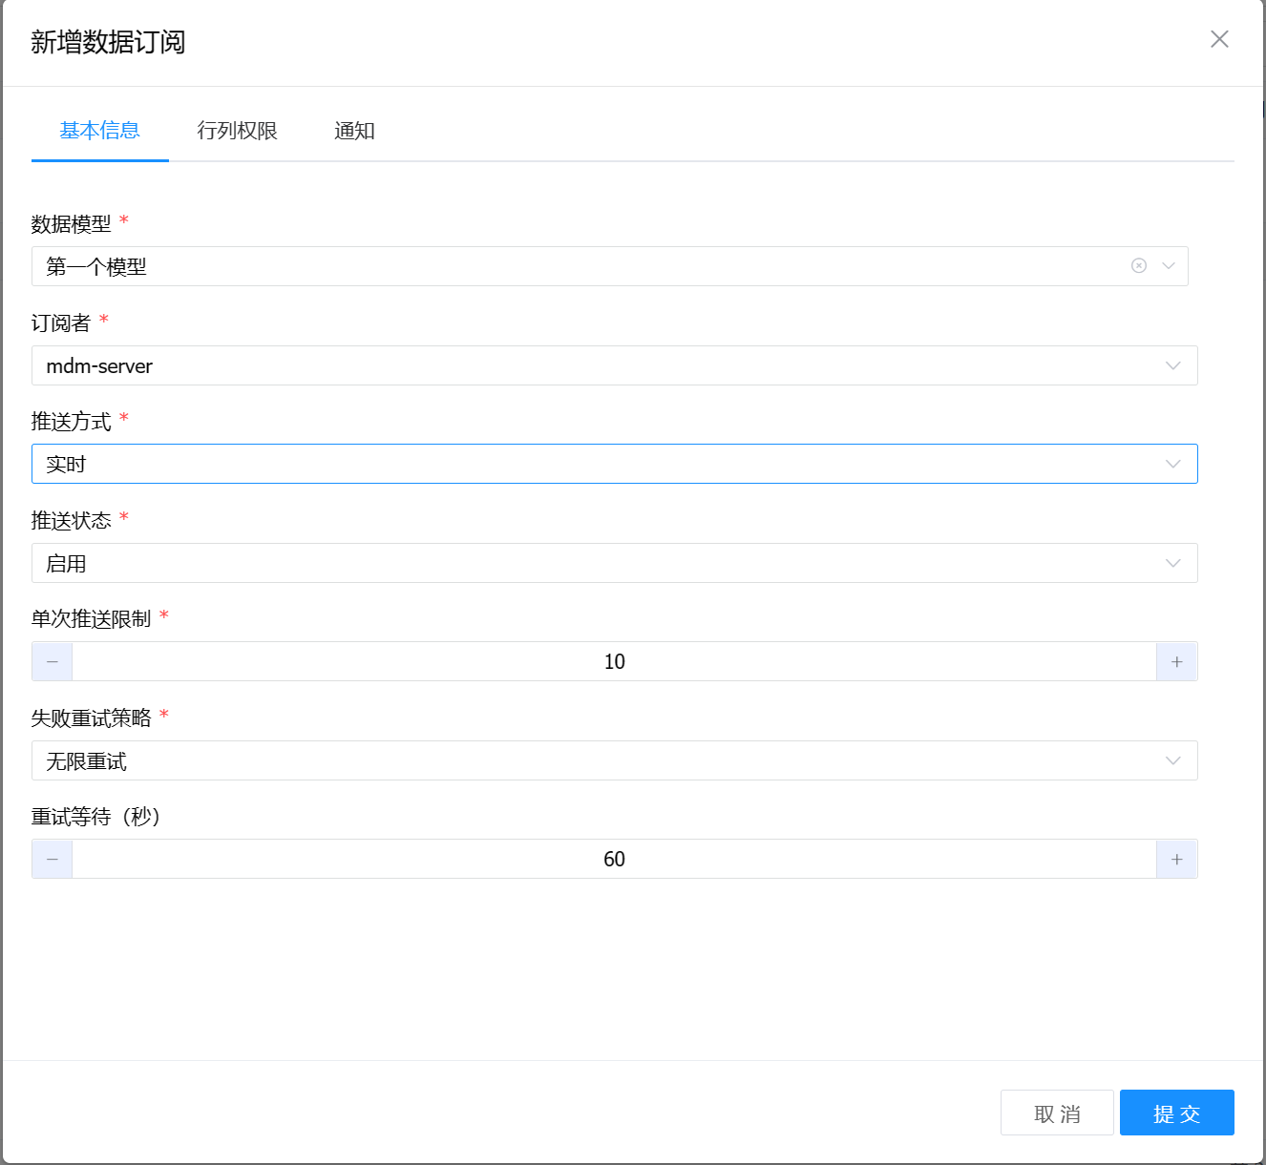Decrease 单次推送限制 with minus button
Viewport: 1266px width, 1165px height.
[x=53, y=661]
